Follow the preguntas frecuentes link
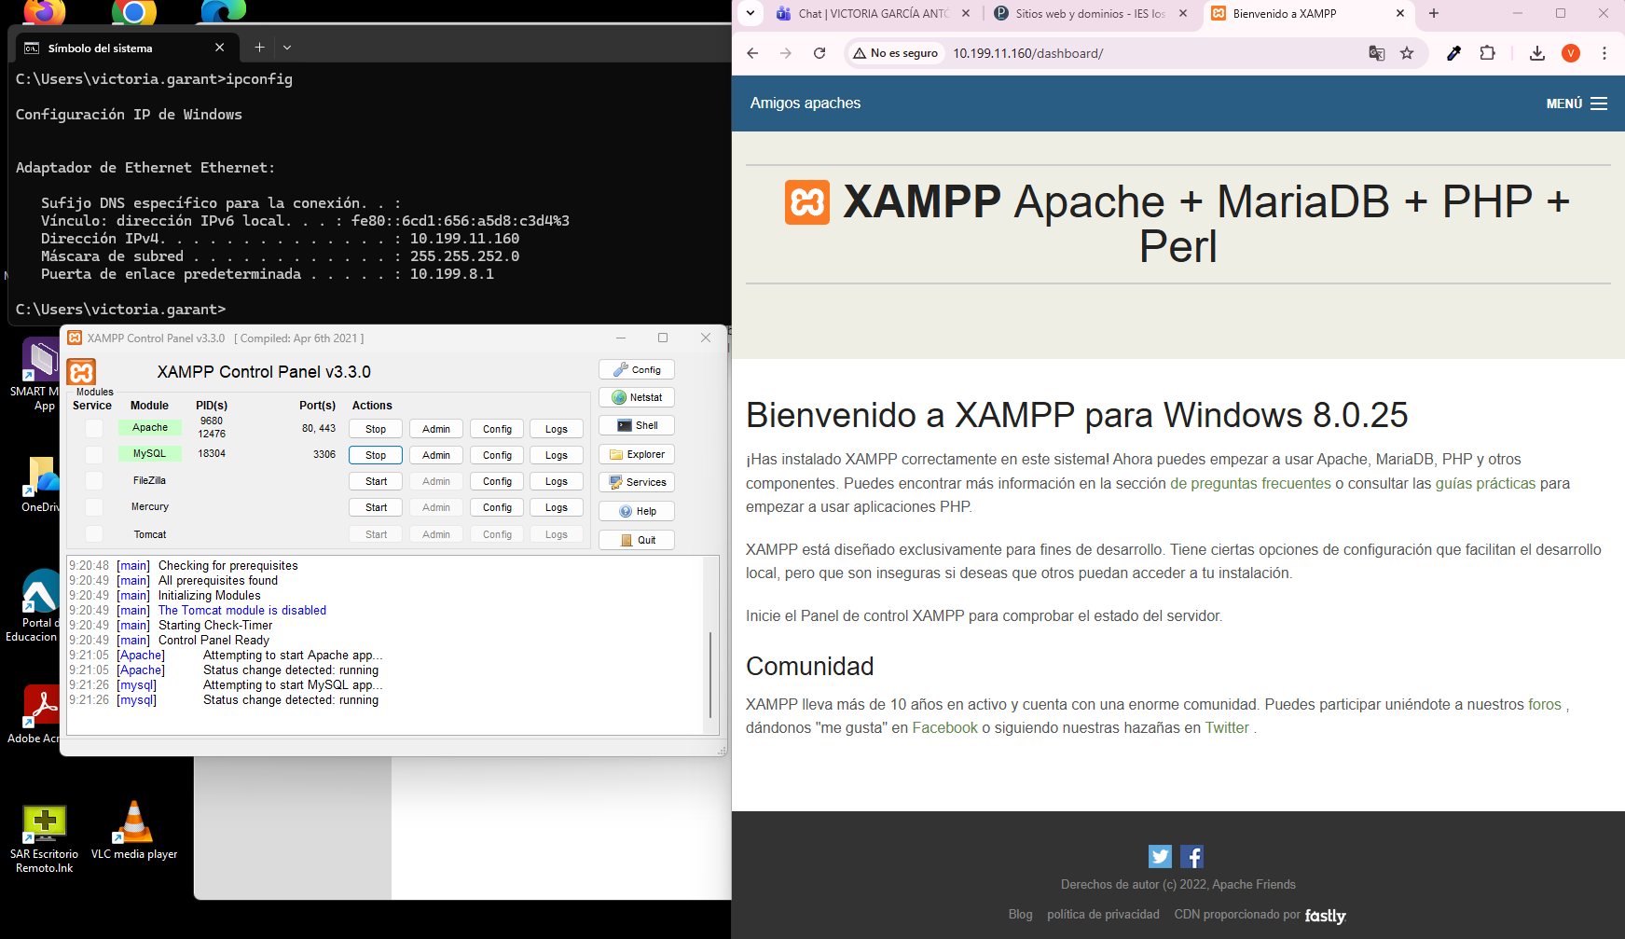 1250,483
